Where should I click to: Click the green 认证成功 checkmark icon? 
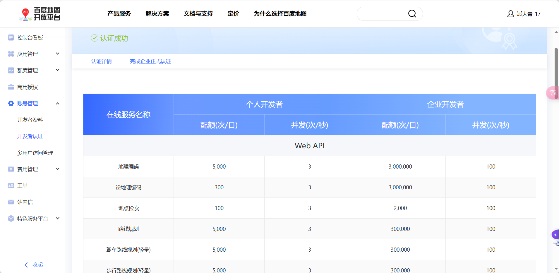click(95, 38)
